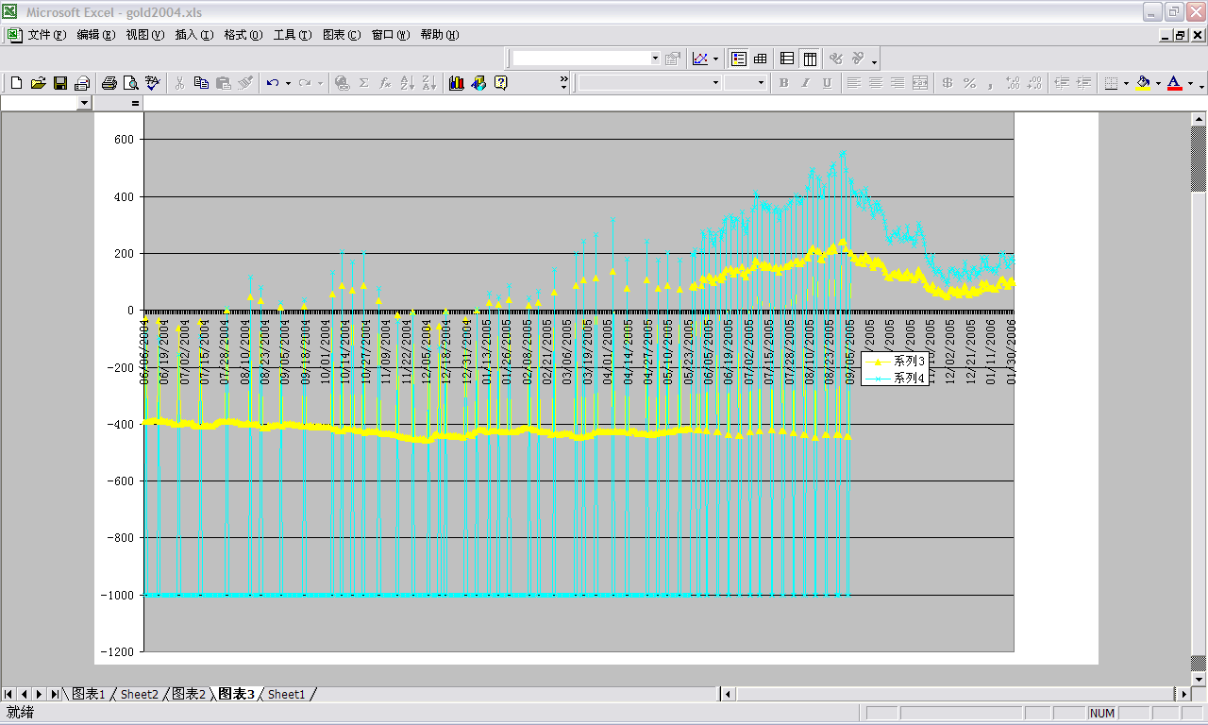Expand the Chart Objects dropdown list
1208x725 pixels.
point(655,59)
